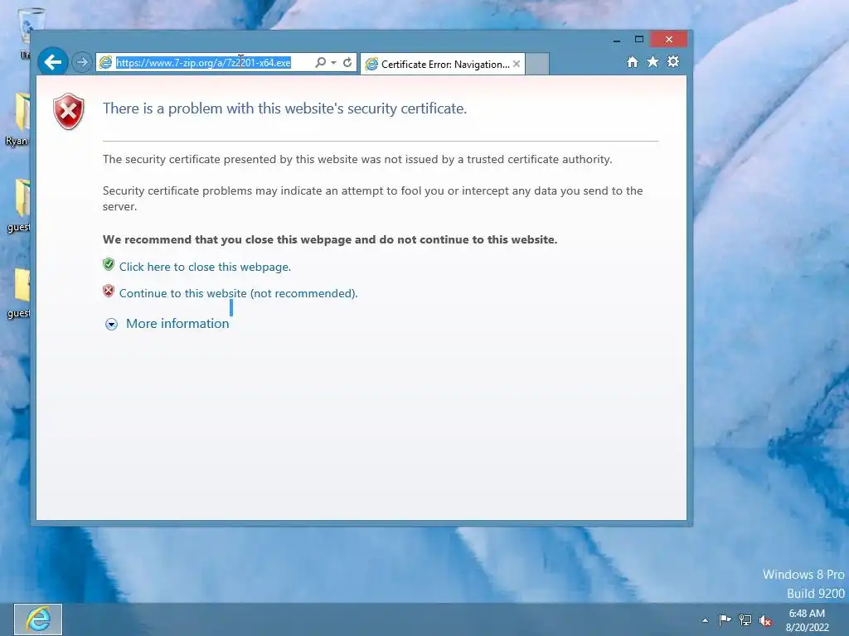Click the red shield beside Continue link
This screenshot has width=849, height=636.
pos(109,291)
